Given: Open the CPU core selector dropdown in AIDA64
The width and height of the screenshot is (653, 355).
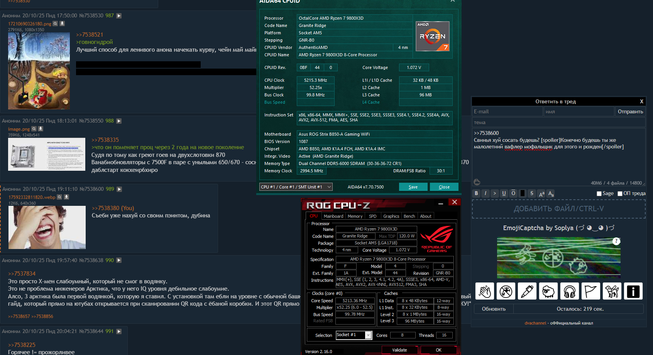Looking at the screenshot, I should tap(296, 187).
